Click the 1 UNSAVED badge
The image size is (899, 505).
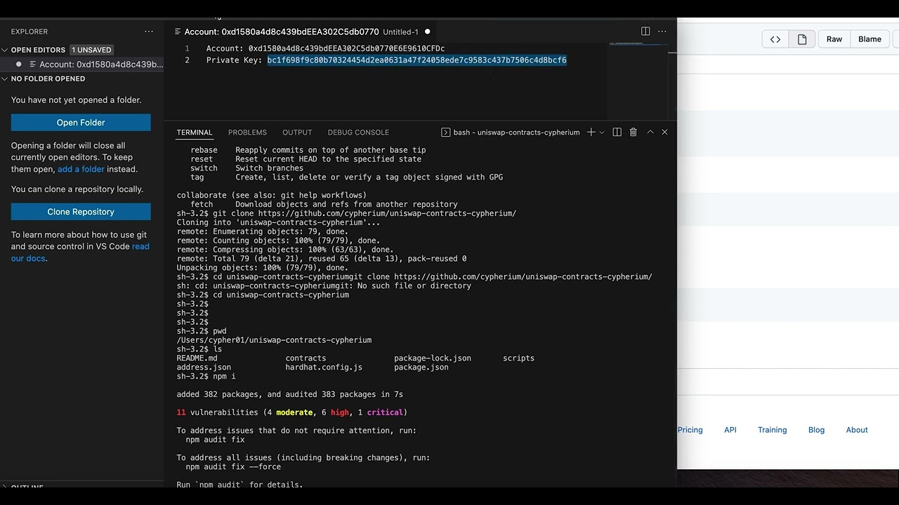(91, 50)
